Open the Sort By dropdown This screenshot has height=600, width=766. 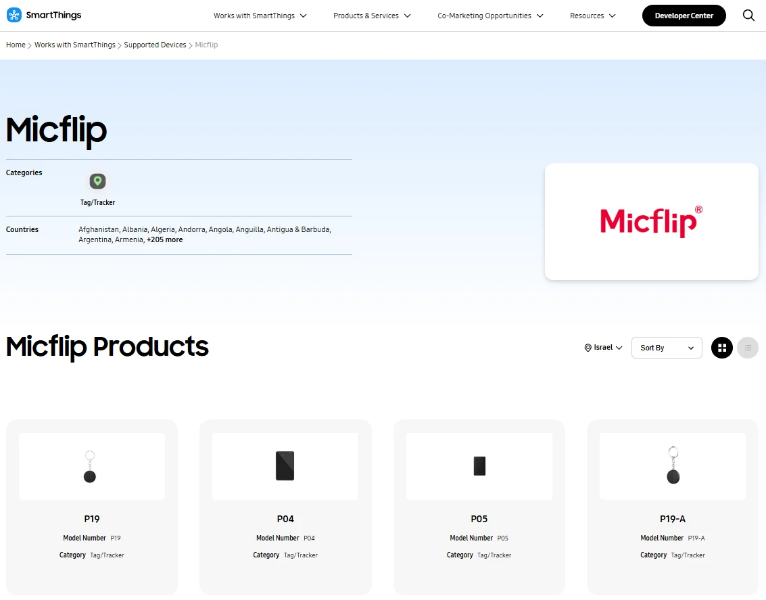(667, 348)
